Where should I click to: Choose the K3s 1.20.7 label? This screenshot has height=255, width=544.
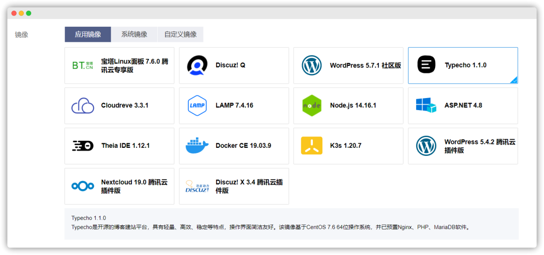[x=346, y=145]
